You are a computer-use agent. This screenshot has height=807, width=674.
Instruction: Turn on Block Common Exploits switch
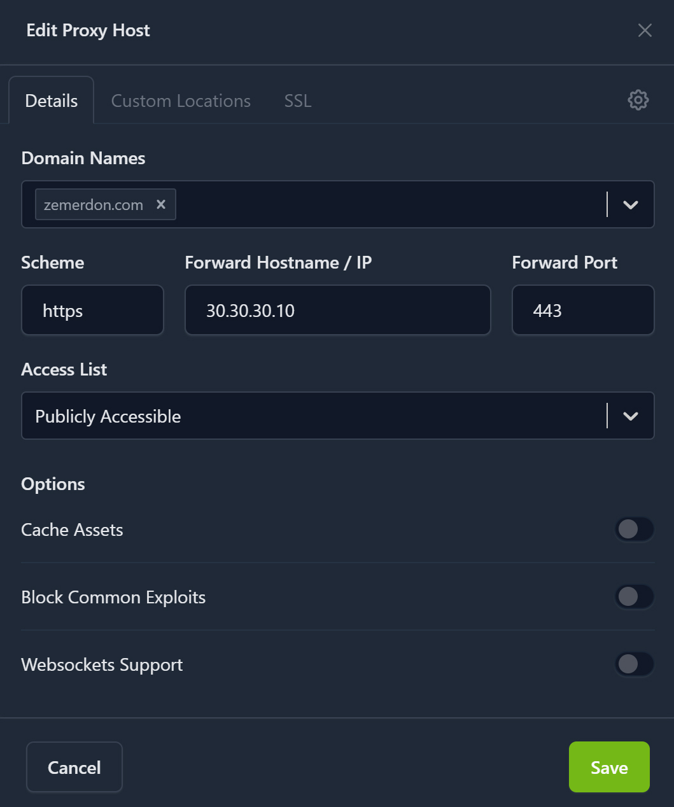[634, 596]
